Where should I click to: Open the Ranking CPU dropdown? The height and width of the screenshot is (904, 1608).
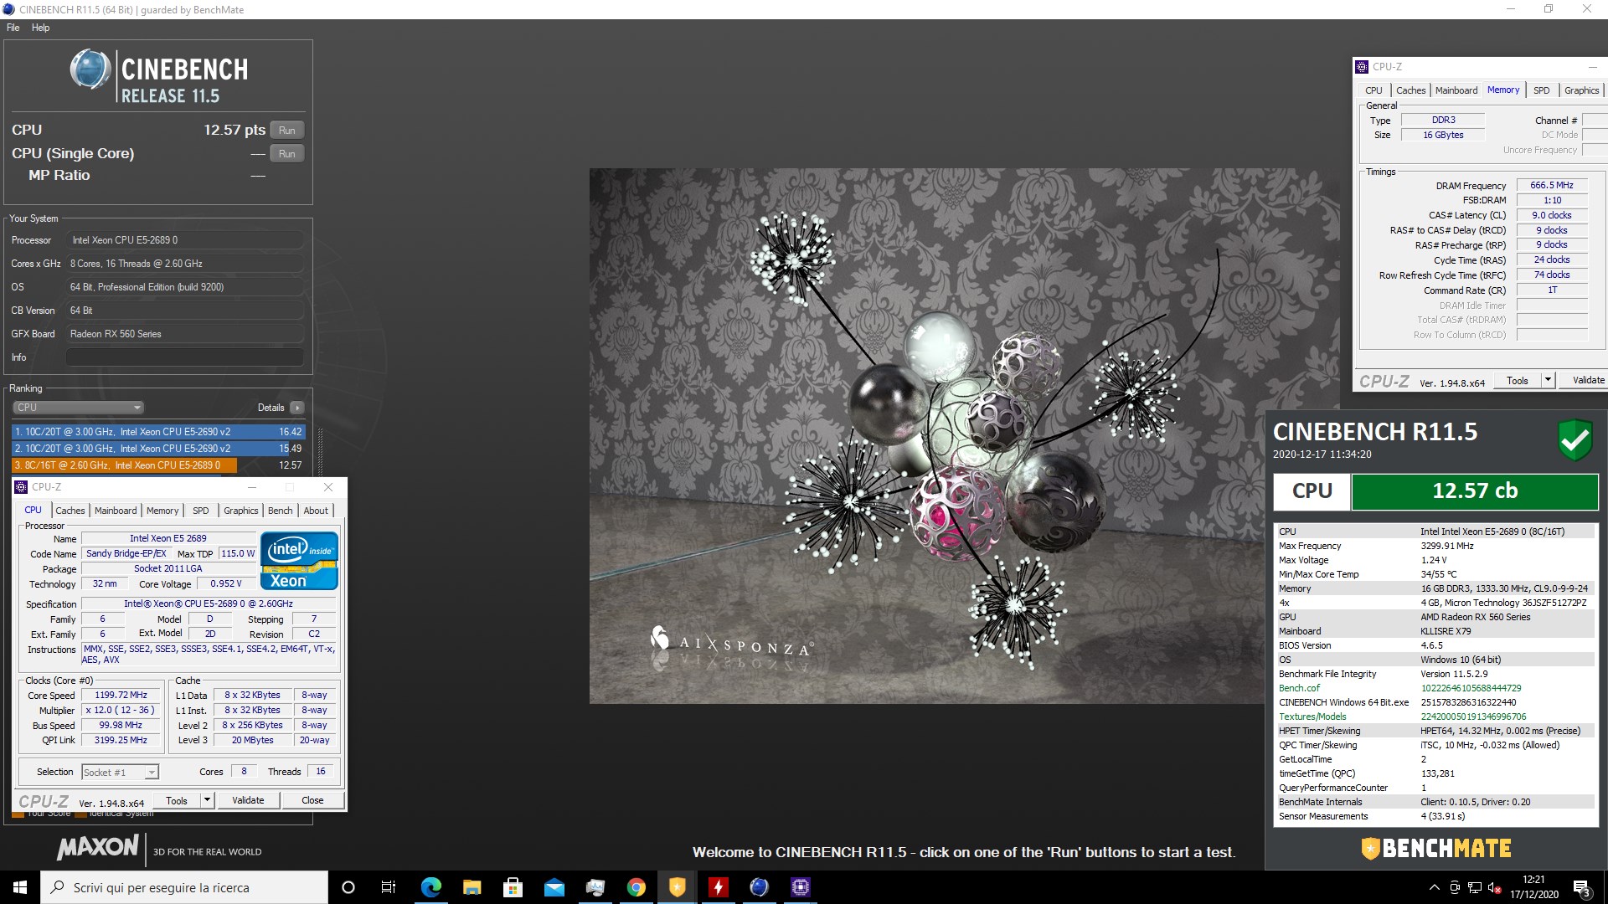tap(79, 408)
